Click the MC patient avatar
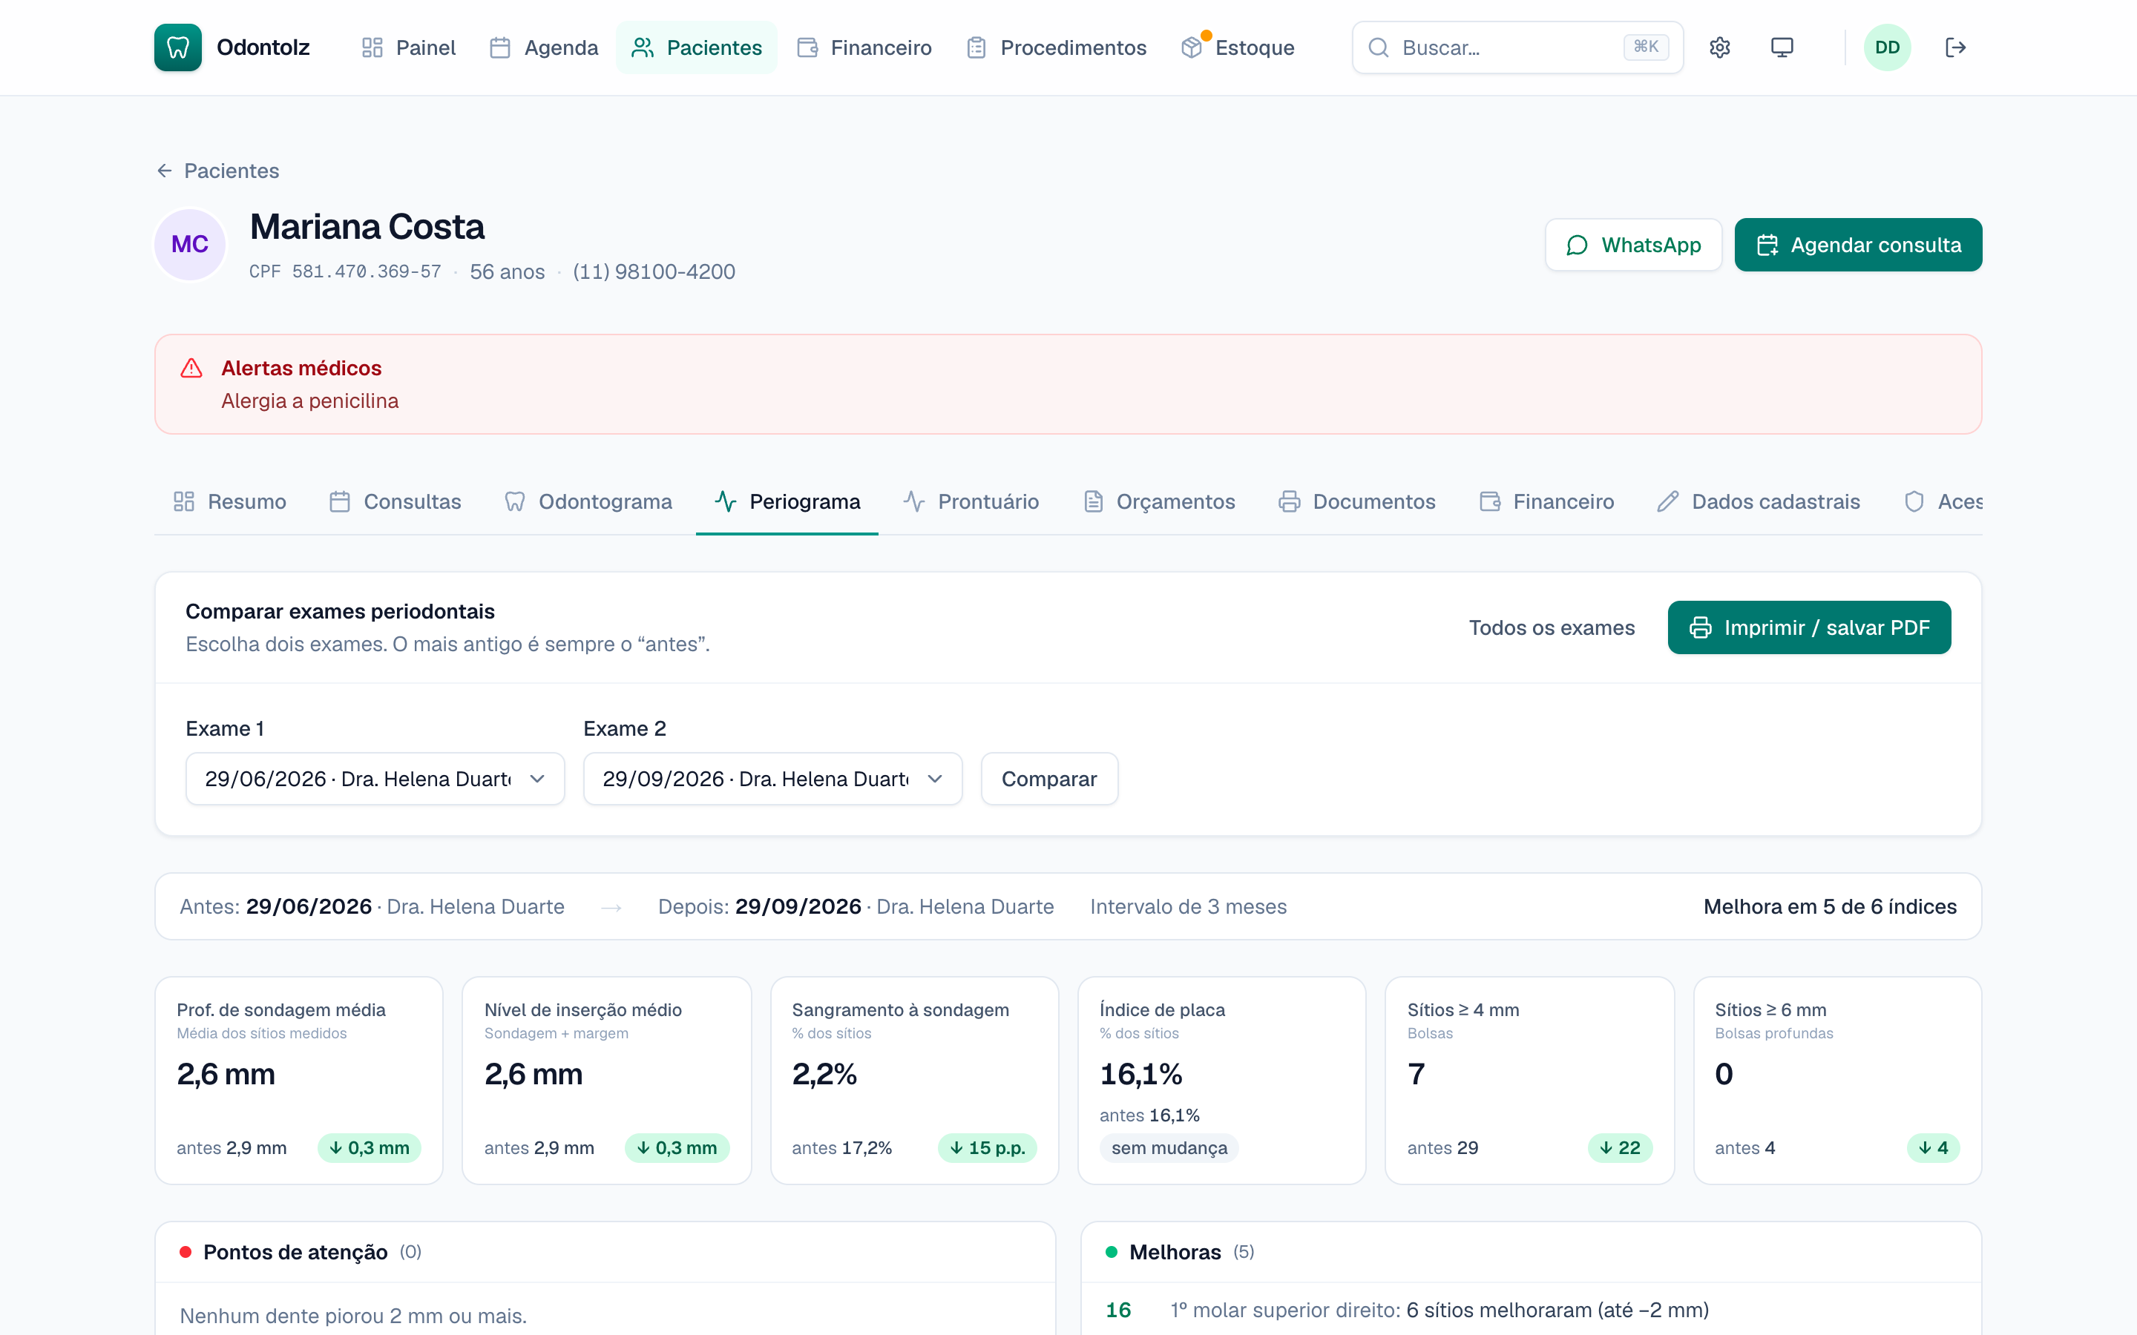 pyautogui.click(x=190, y=245)
